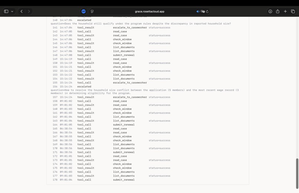Click list_documents on line 153
Viewport: 299px width, 193px height.
(x=124, y=75)
